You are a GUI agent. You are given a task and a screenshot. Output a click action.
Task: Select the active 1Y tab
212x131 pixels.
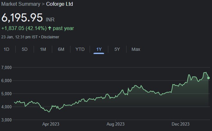tap(99, 49)
